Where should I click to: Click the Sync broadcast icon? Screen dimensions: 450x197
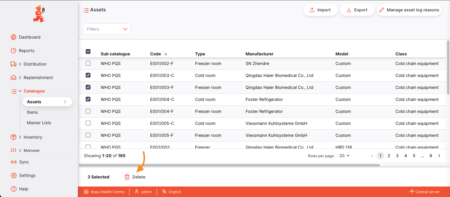click(x=13, y=162)
